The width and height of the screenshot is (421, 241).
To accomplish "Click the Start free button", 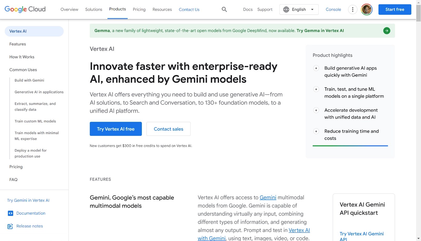I will [395, 9].
